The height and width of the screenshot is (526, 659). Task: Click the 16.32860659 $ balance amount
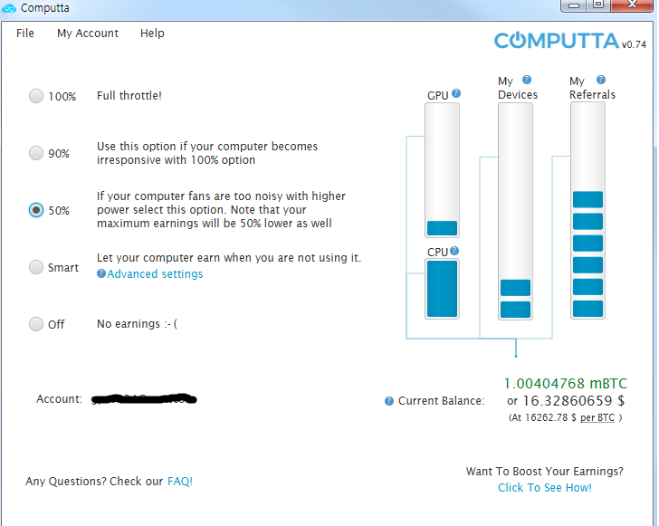[573, 401]
